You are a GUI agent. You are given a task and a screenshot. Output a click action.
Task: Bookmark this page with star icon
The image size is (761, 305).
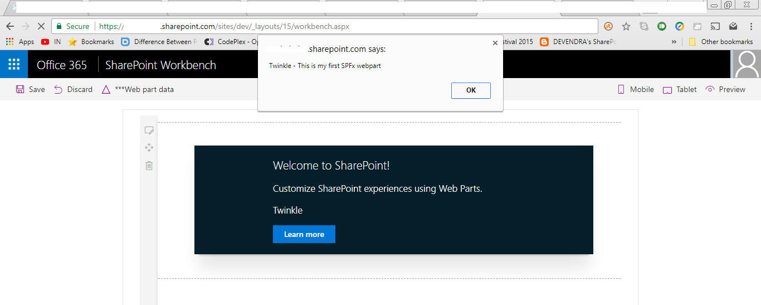point(626,26)
